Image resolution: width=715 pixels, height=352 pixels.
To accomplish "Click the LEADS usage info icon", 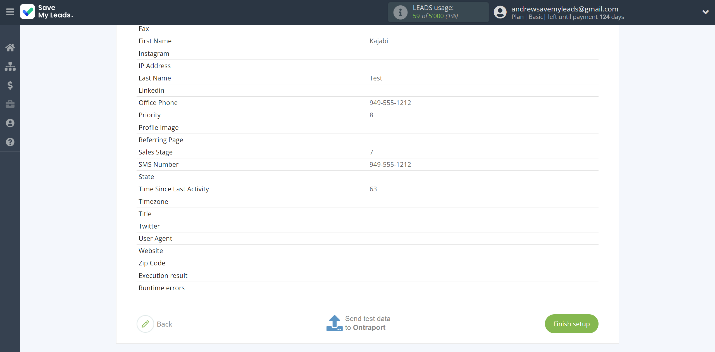I will [x=400, y=12].
